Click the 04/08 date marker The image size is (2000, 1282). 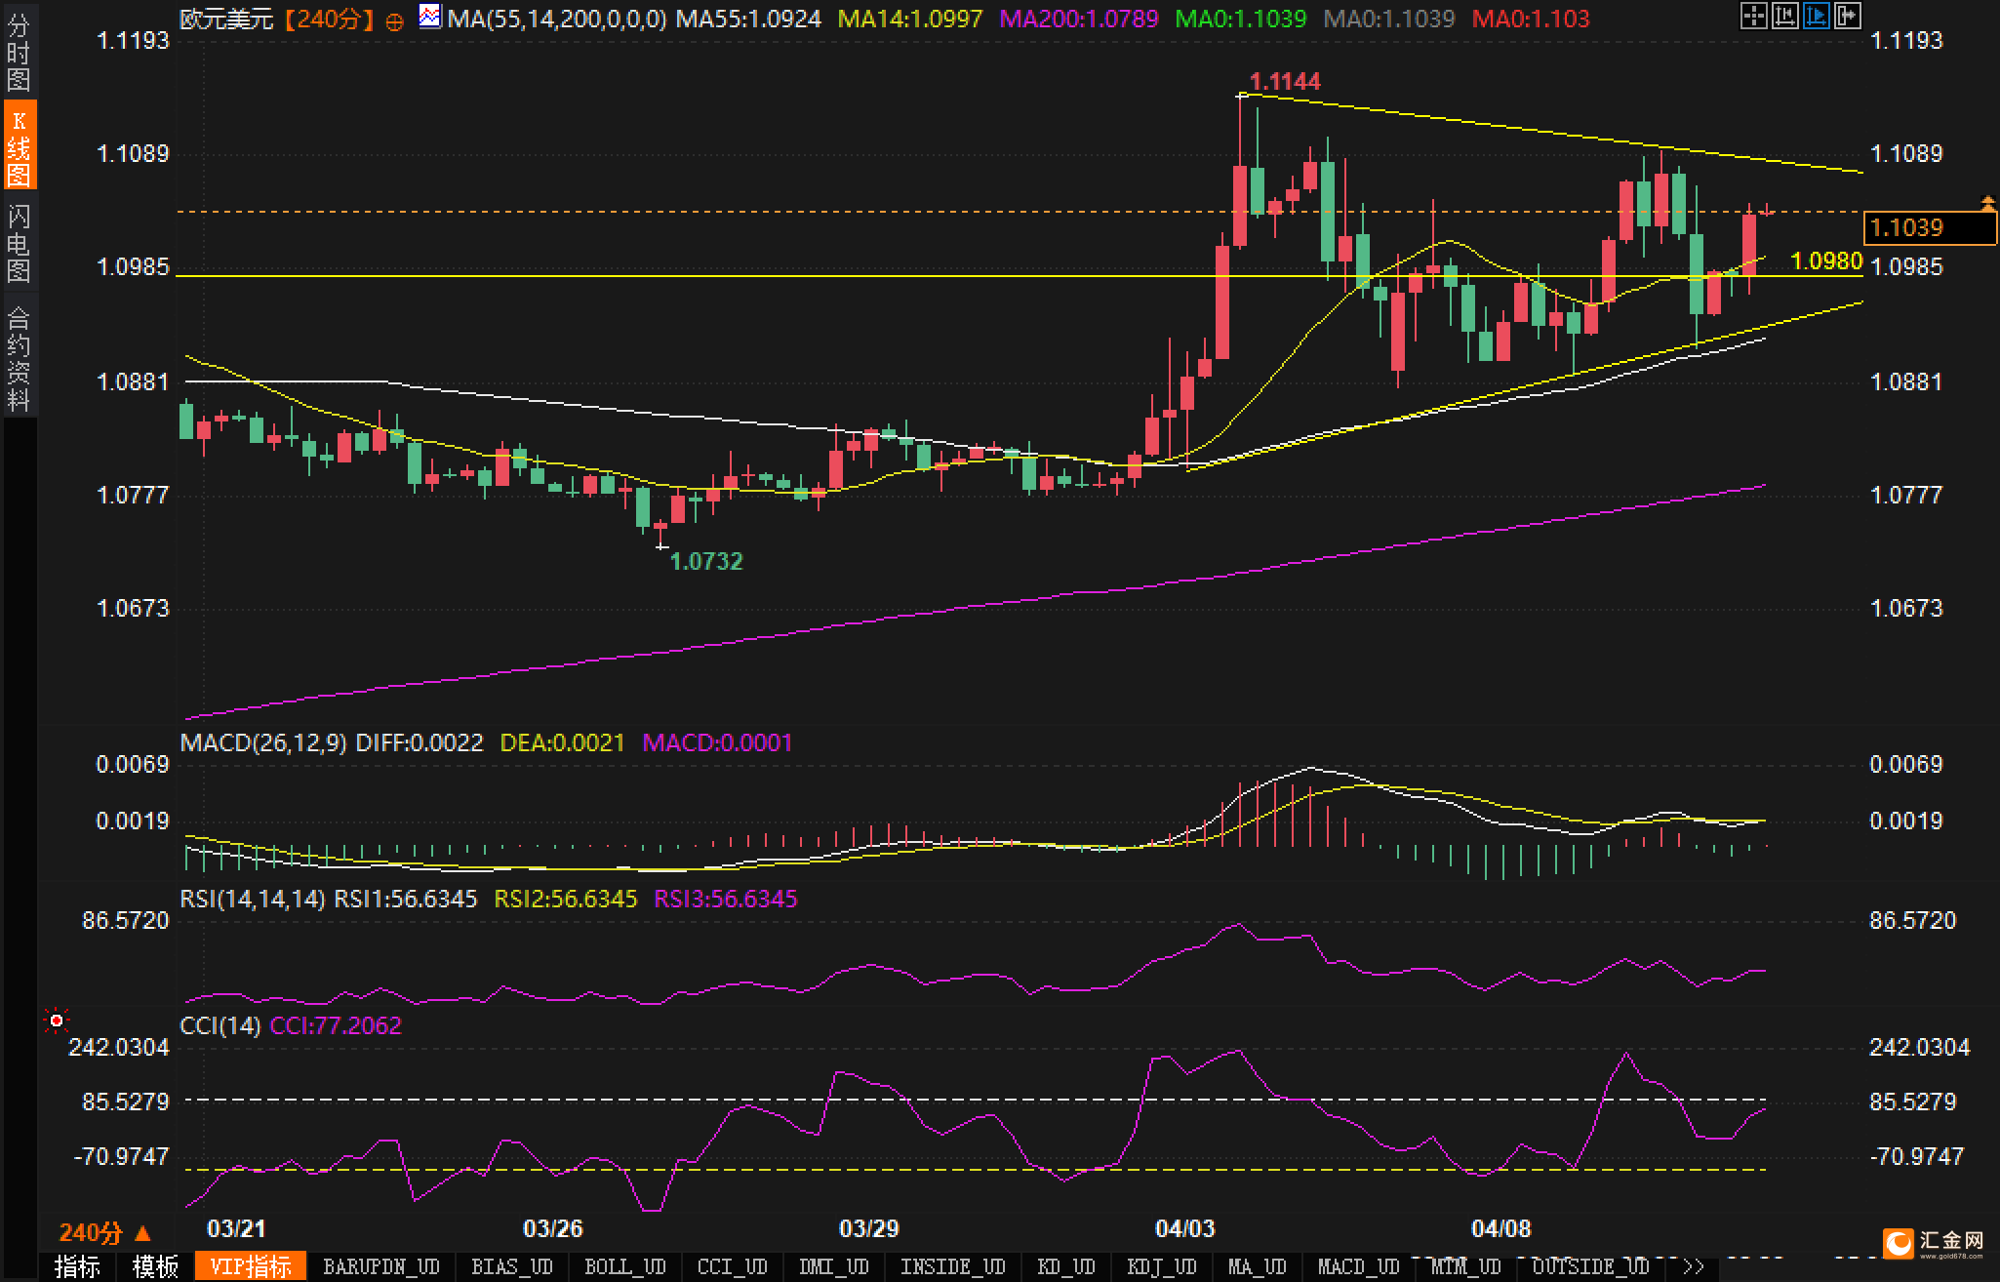1500,1228
